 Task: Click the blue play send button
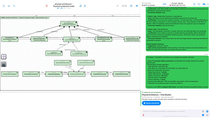point(203,115)
